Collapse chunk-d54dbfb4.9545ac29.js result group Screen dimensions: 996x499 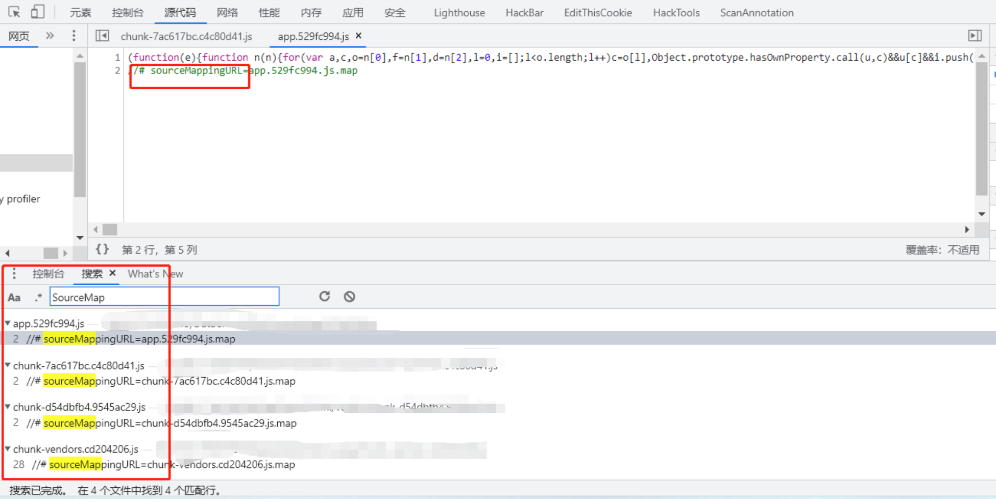click(x=8, y=407)
